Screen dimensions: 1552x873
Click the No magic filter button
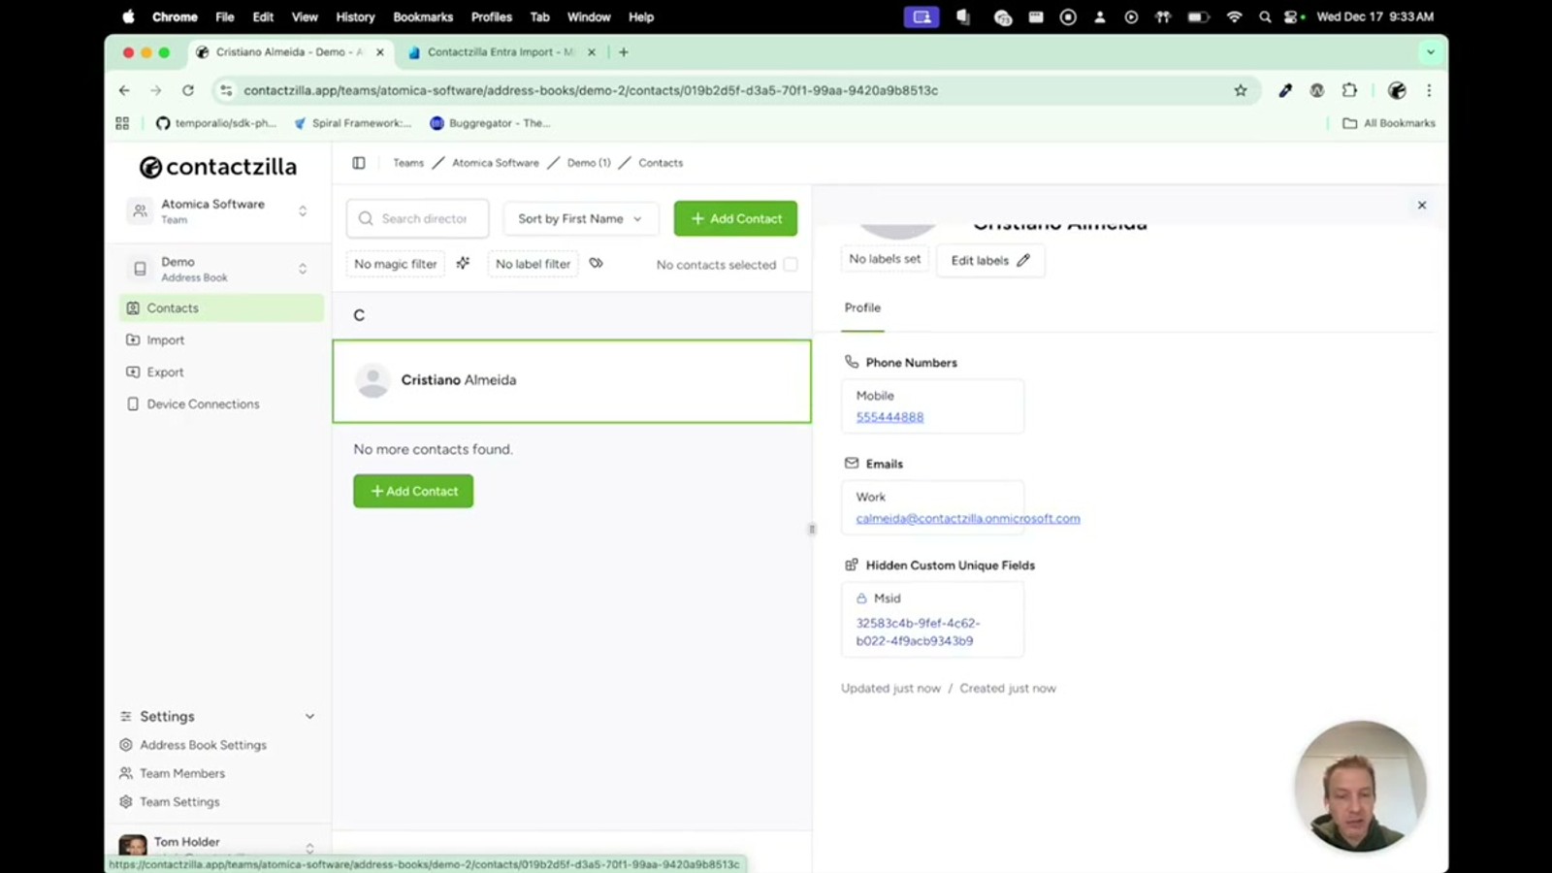point(396,264)
